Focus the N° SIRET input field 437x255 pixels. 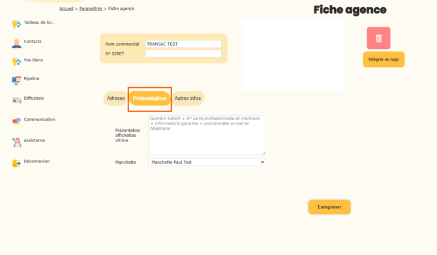[183, 53]
